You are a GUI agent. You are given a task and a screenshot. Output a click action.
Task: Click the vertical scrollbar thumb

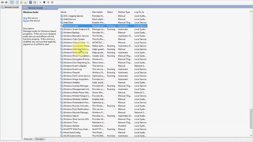pos(251,119)
